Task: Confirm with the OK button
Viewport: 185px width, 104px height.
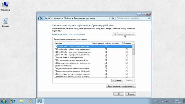Action: click(x=119, y=94)
